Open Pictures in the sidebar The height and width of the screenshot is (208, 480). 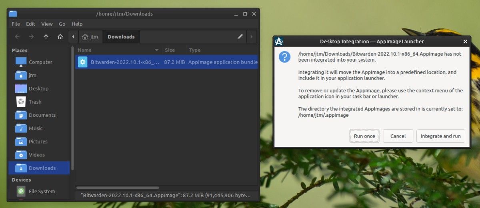[x=39, y=141]
